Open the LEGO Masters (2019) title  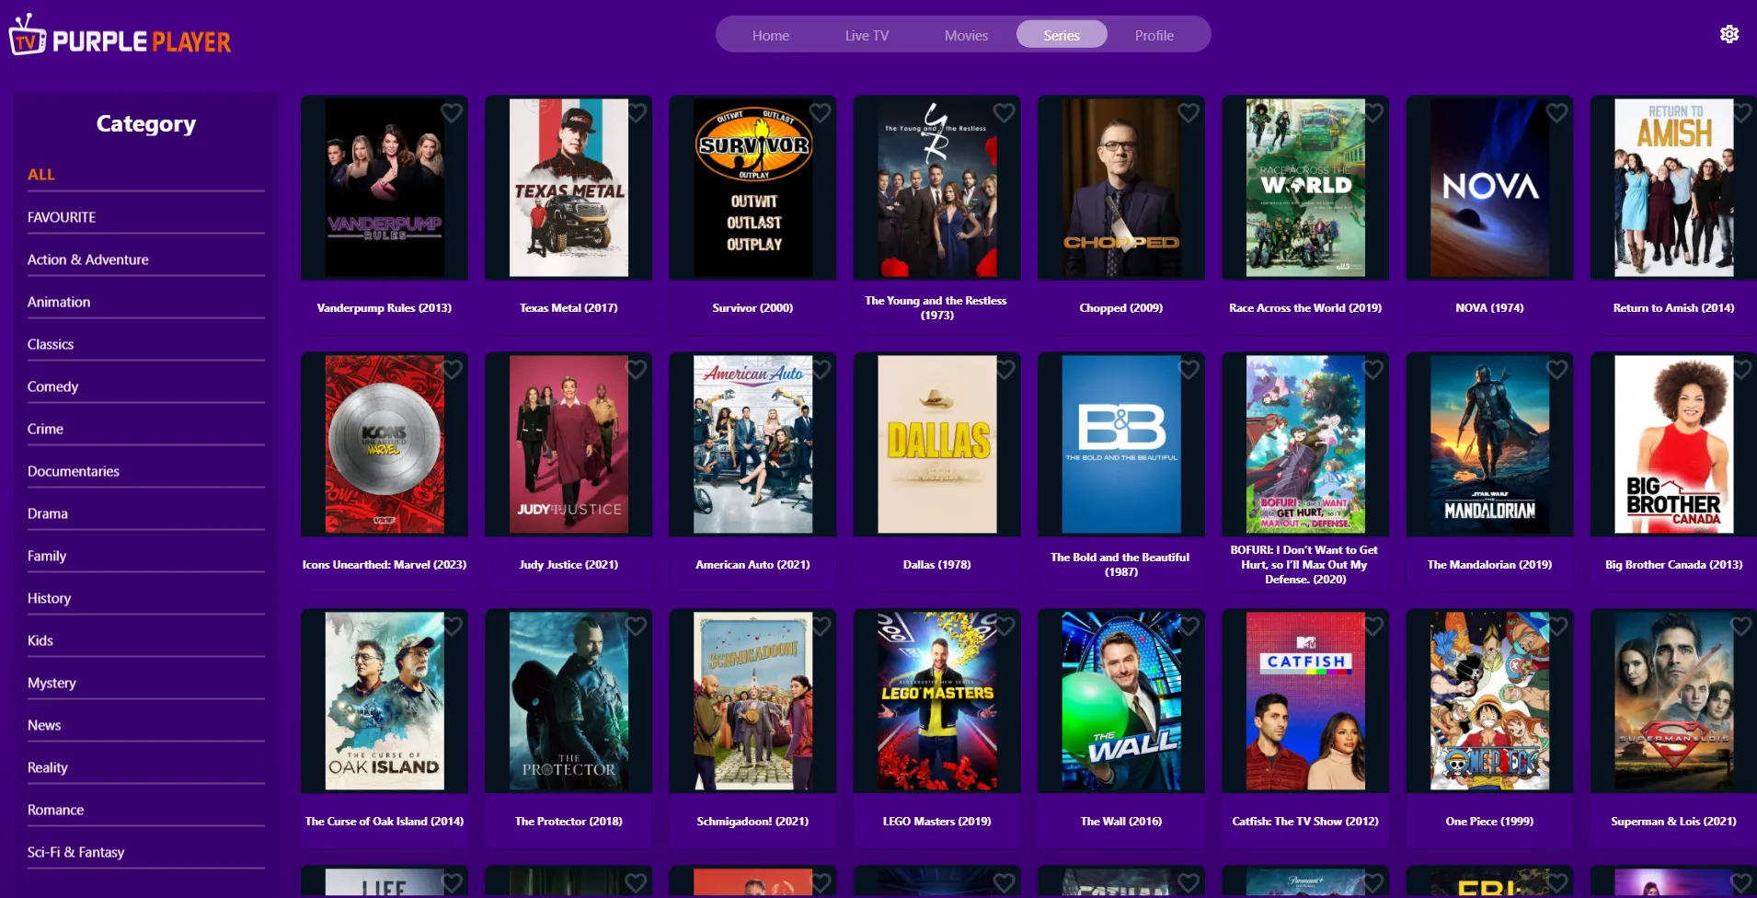[937, 822]
